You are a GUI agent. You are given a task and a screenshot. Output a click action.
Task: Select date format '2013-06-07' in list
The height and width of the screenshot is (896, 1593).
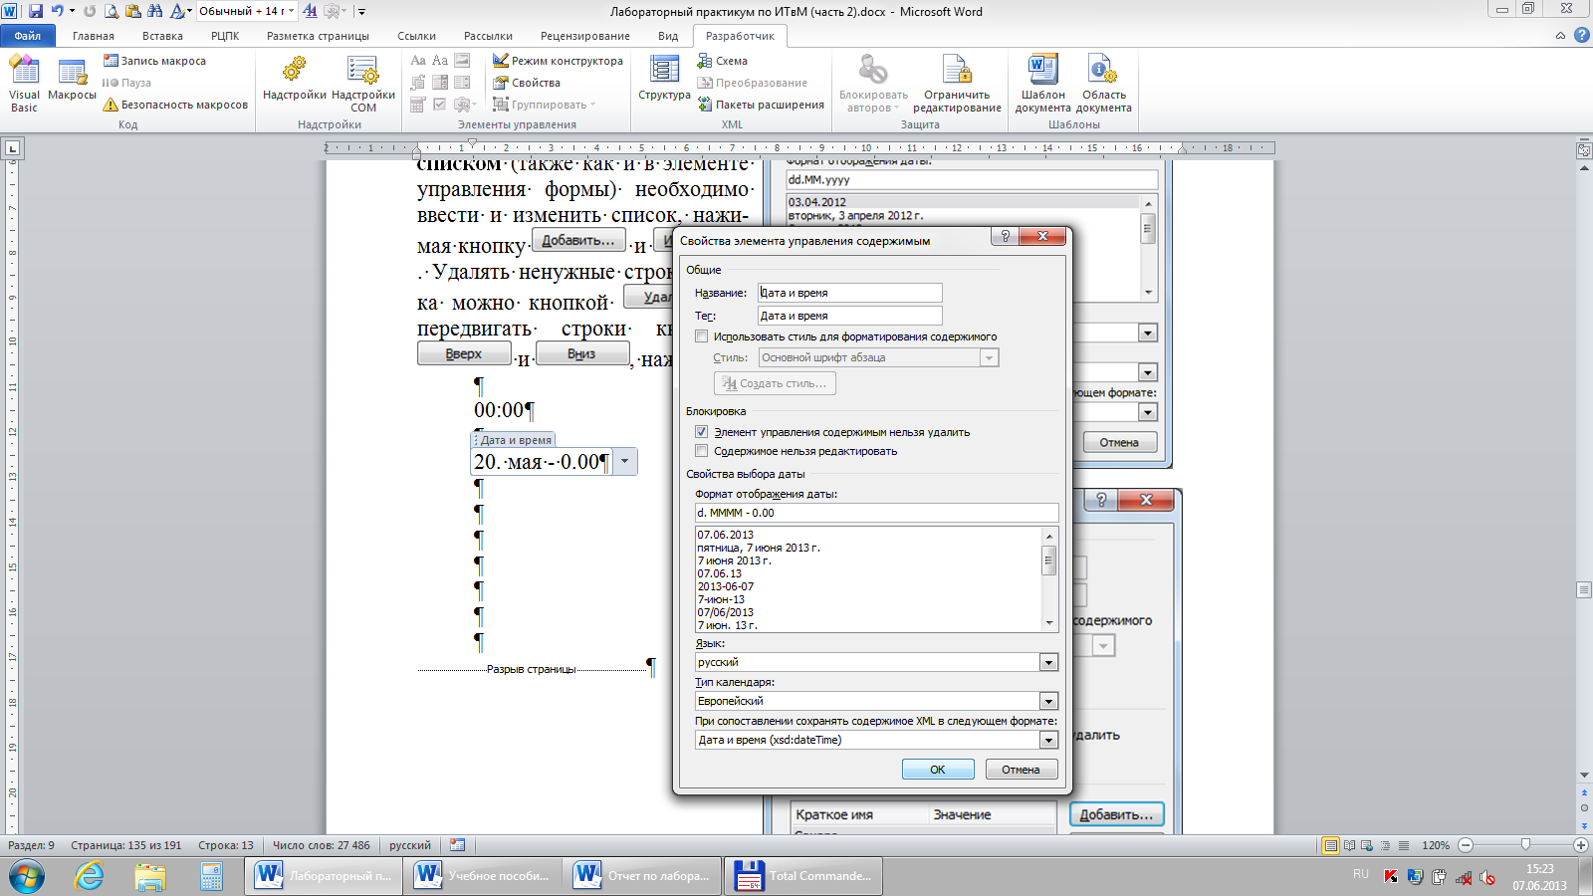click(x=726, y=586)
